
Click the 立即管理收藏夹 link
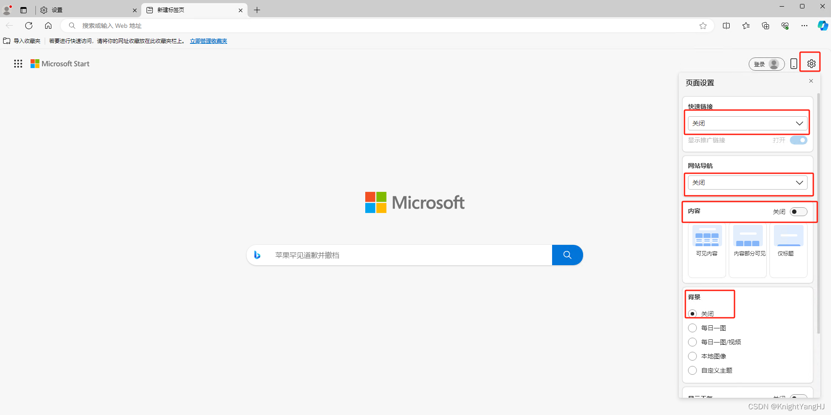209,41
